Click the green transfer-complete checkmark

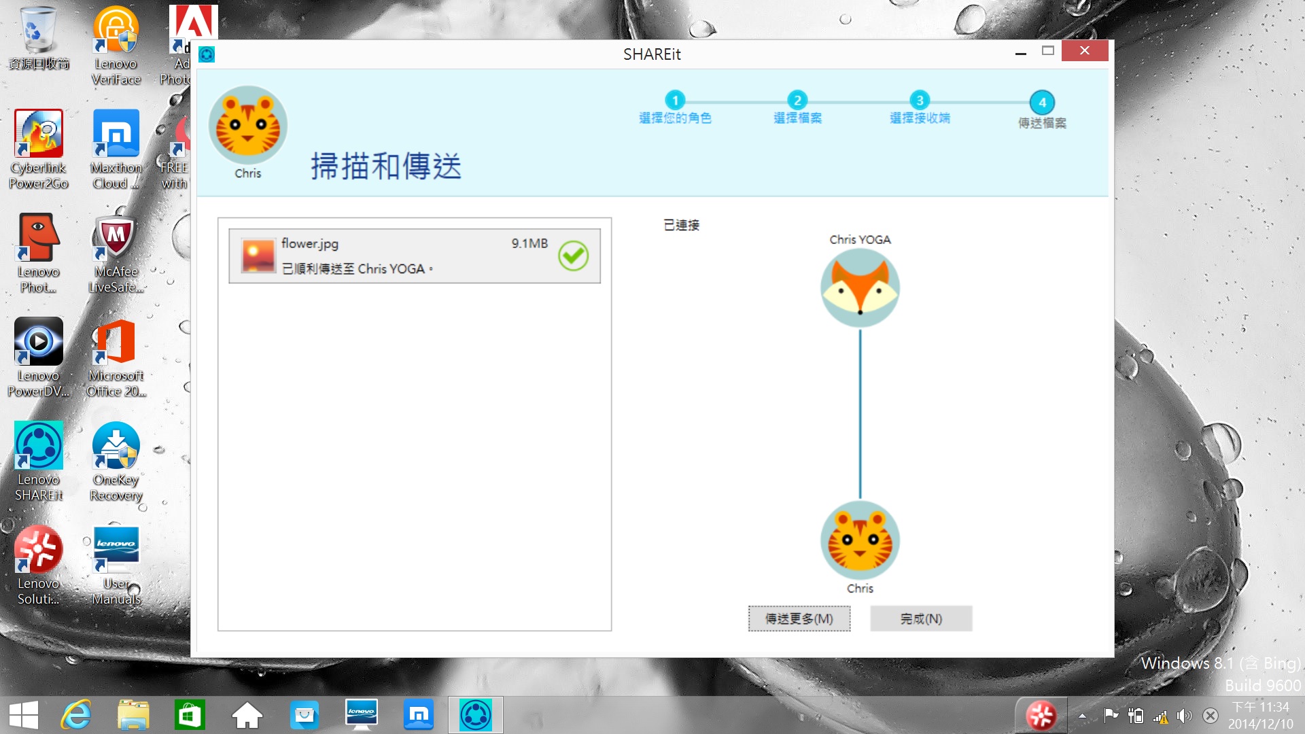coord(573,256)
